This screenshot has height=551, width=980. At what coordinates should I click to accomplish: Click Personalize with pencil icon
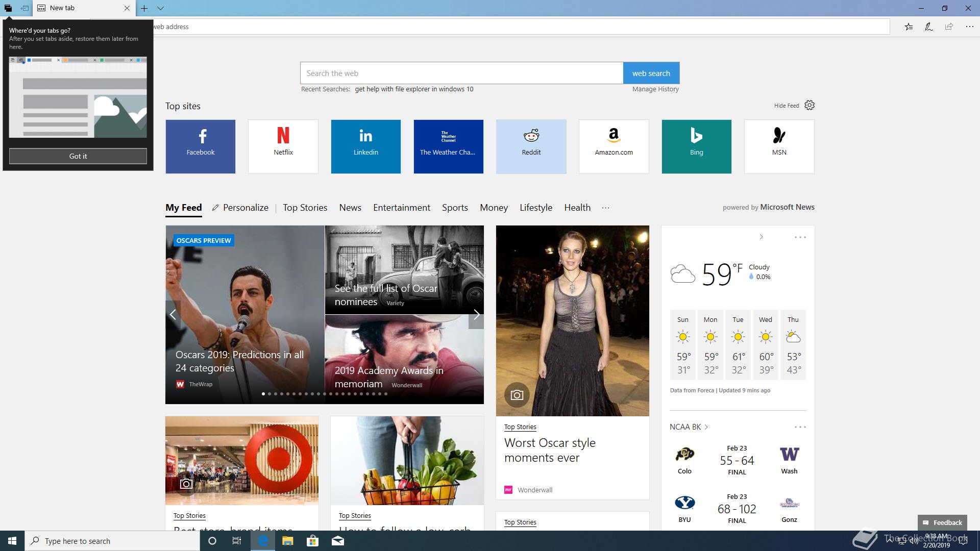pos(240,208)
